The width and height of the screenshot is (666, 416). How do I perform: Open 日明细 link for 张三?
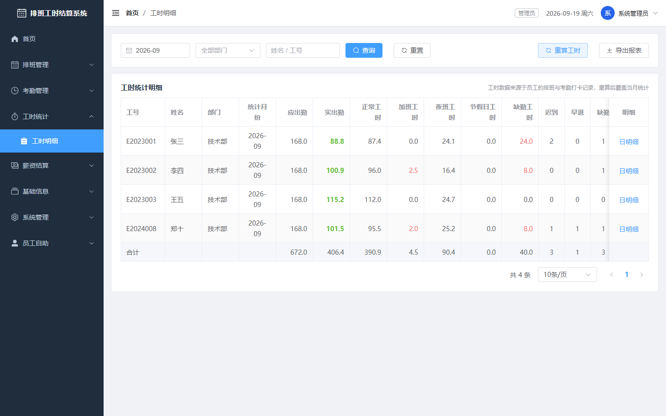coord(629,142)
